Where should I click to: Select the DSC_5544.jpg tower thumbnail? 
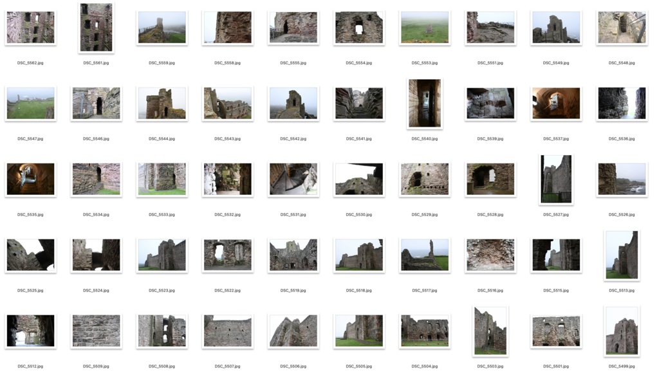[x=162, y=103]
